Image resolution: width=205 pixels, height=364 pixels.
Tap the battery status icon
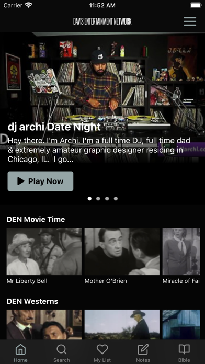pyautogui.click(x=196, y=5)
